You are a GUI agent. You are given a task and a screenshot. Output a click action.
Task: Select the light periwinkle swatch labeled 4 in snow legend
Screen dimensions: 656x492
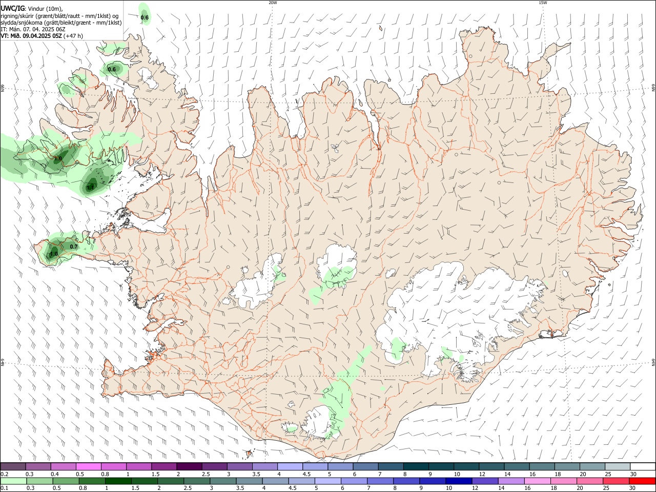tap(290, 466)
